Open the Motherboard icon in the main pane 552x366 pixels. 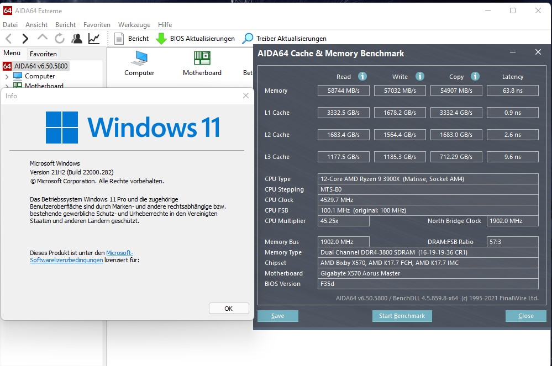click(202, 58)
